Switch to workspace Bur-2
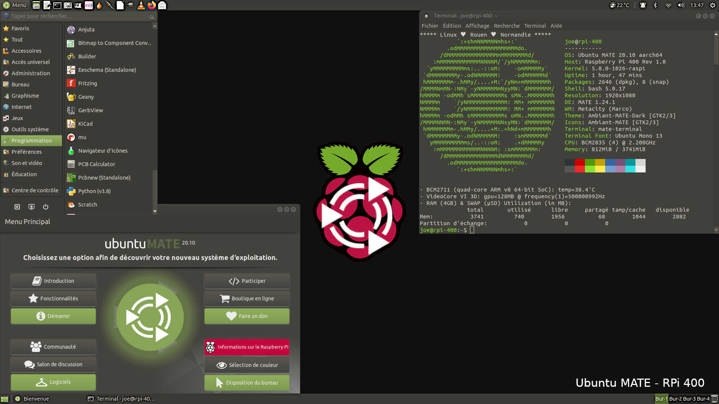The height and width of the screenshot is (404, 719). pos(676,399)
